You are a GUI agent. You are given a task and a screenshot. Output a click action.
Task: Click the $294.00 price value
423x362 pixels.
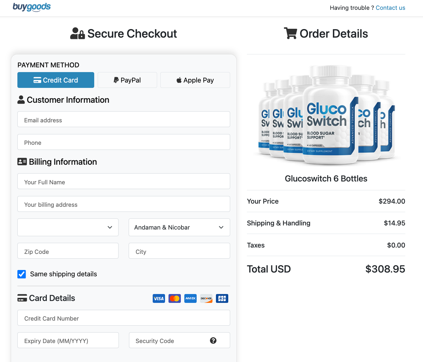(392, 201)
